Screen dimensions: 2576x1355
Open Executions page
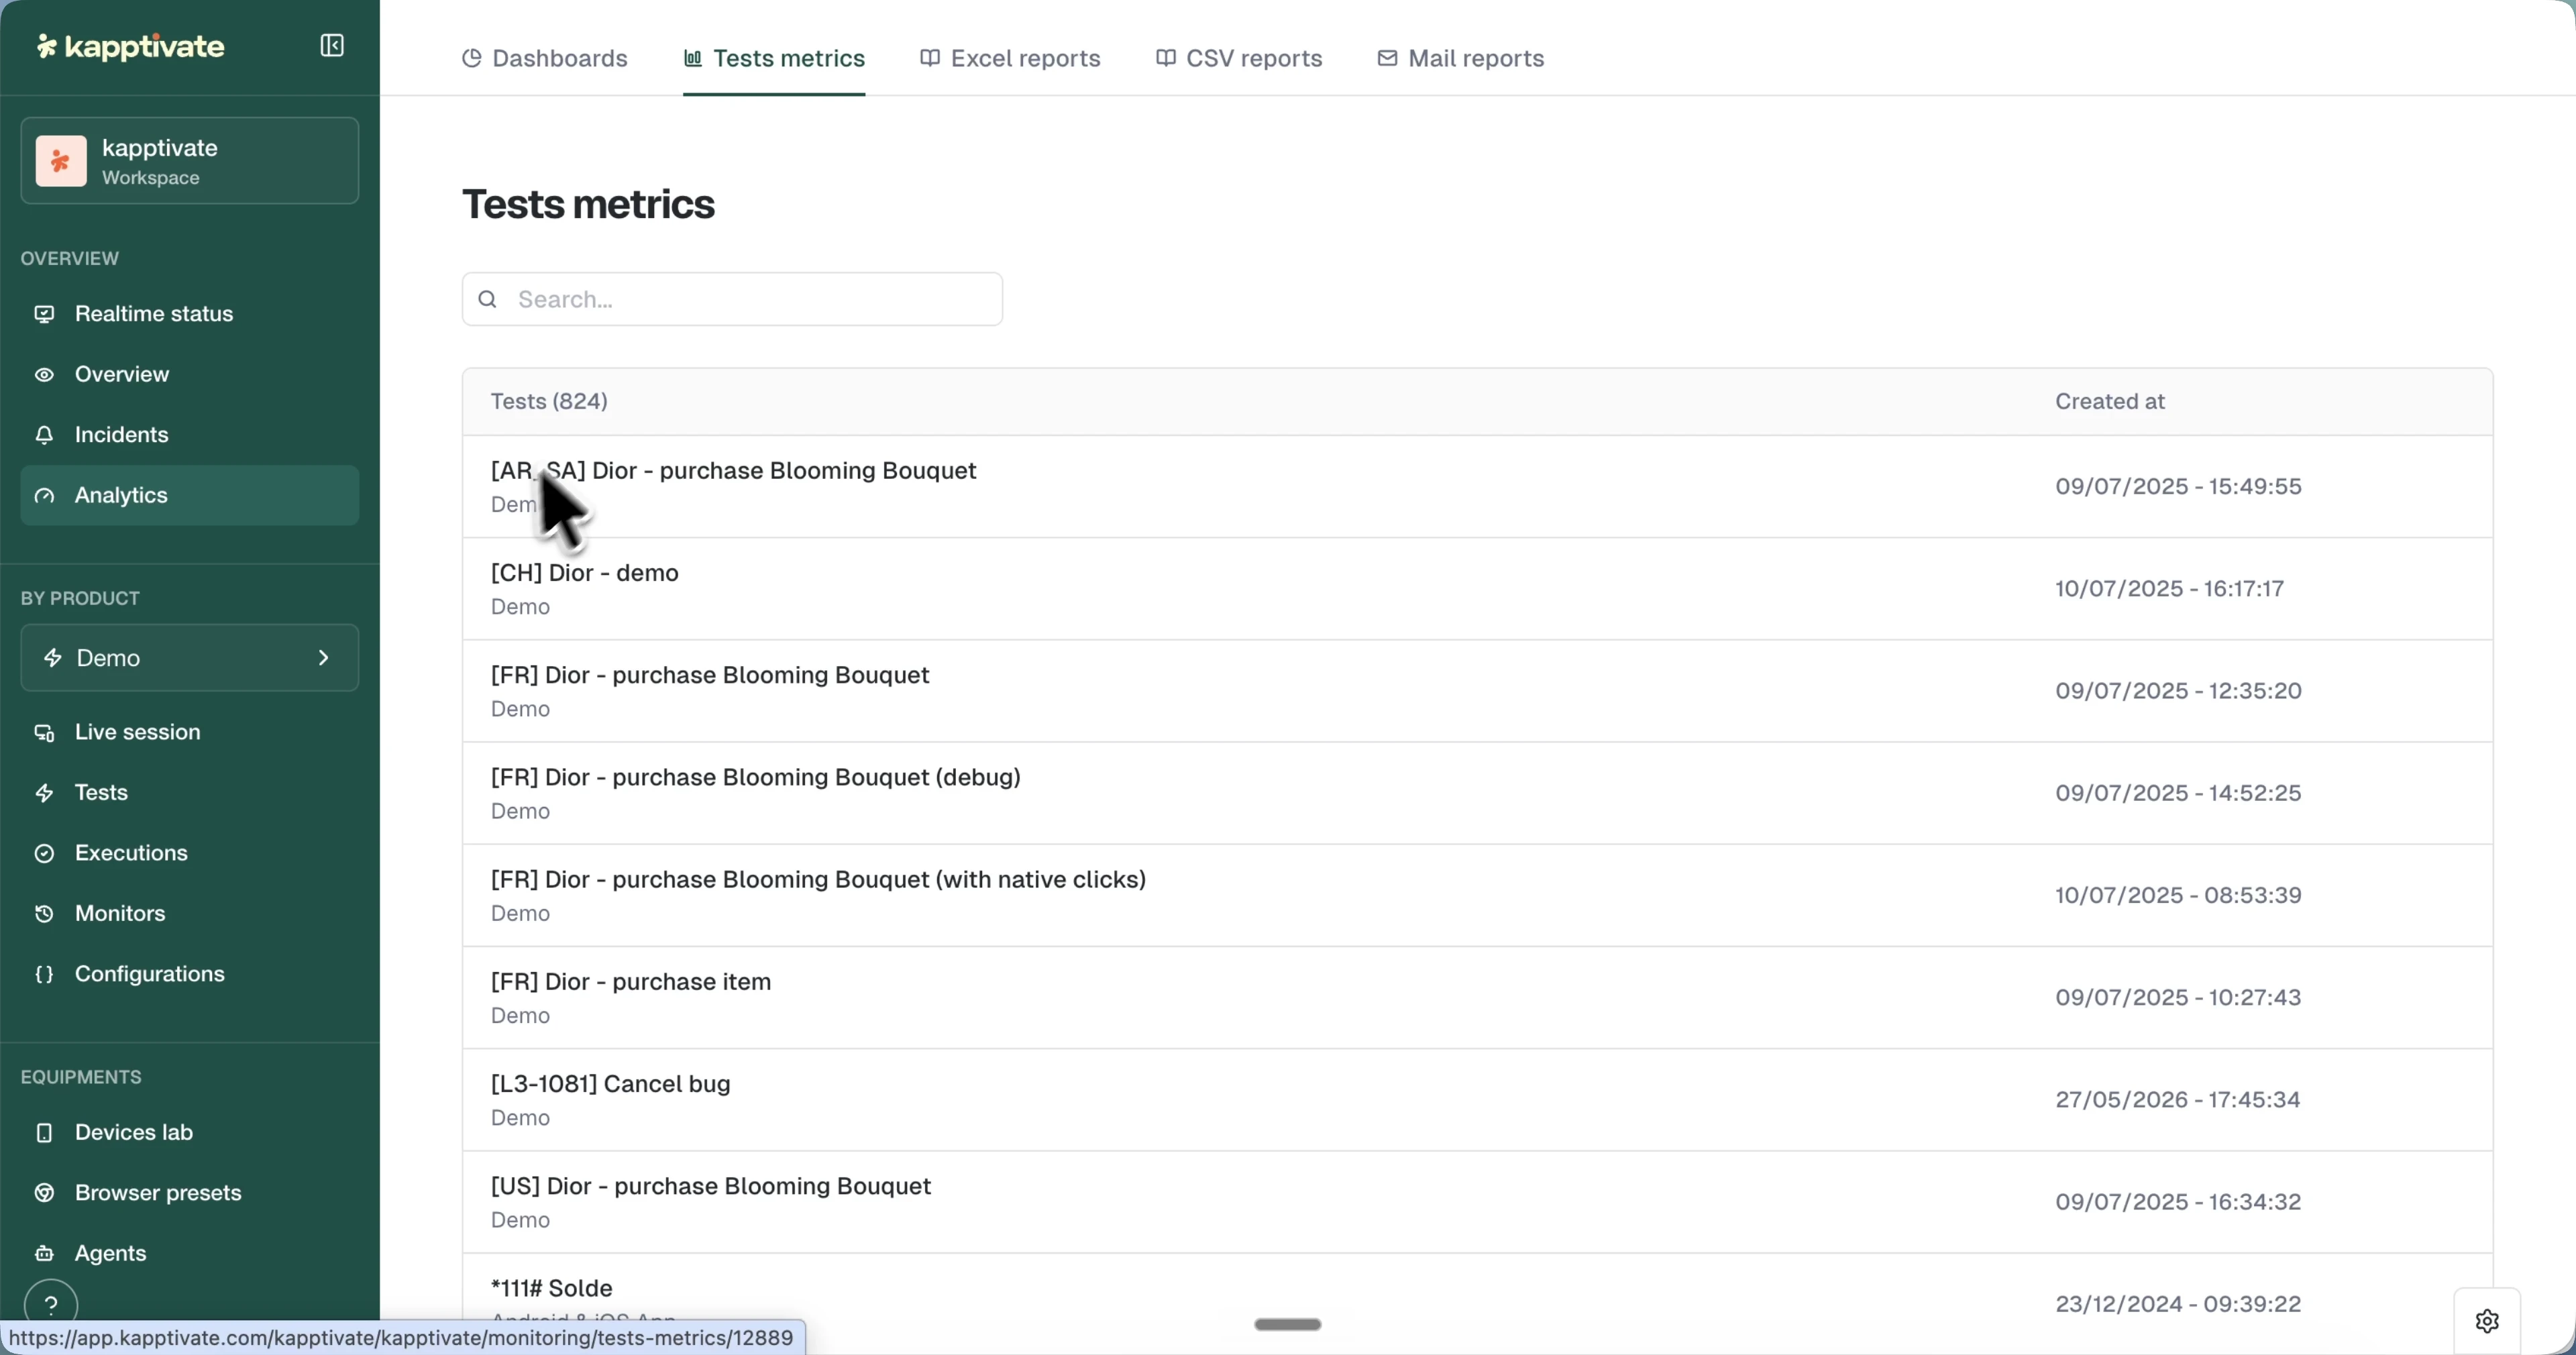click(x=190, y=853)
